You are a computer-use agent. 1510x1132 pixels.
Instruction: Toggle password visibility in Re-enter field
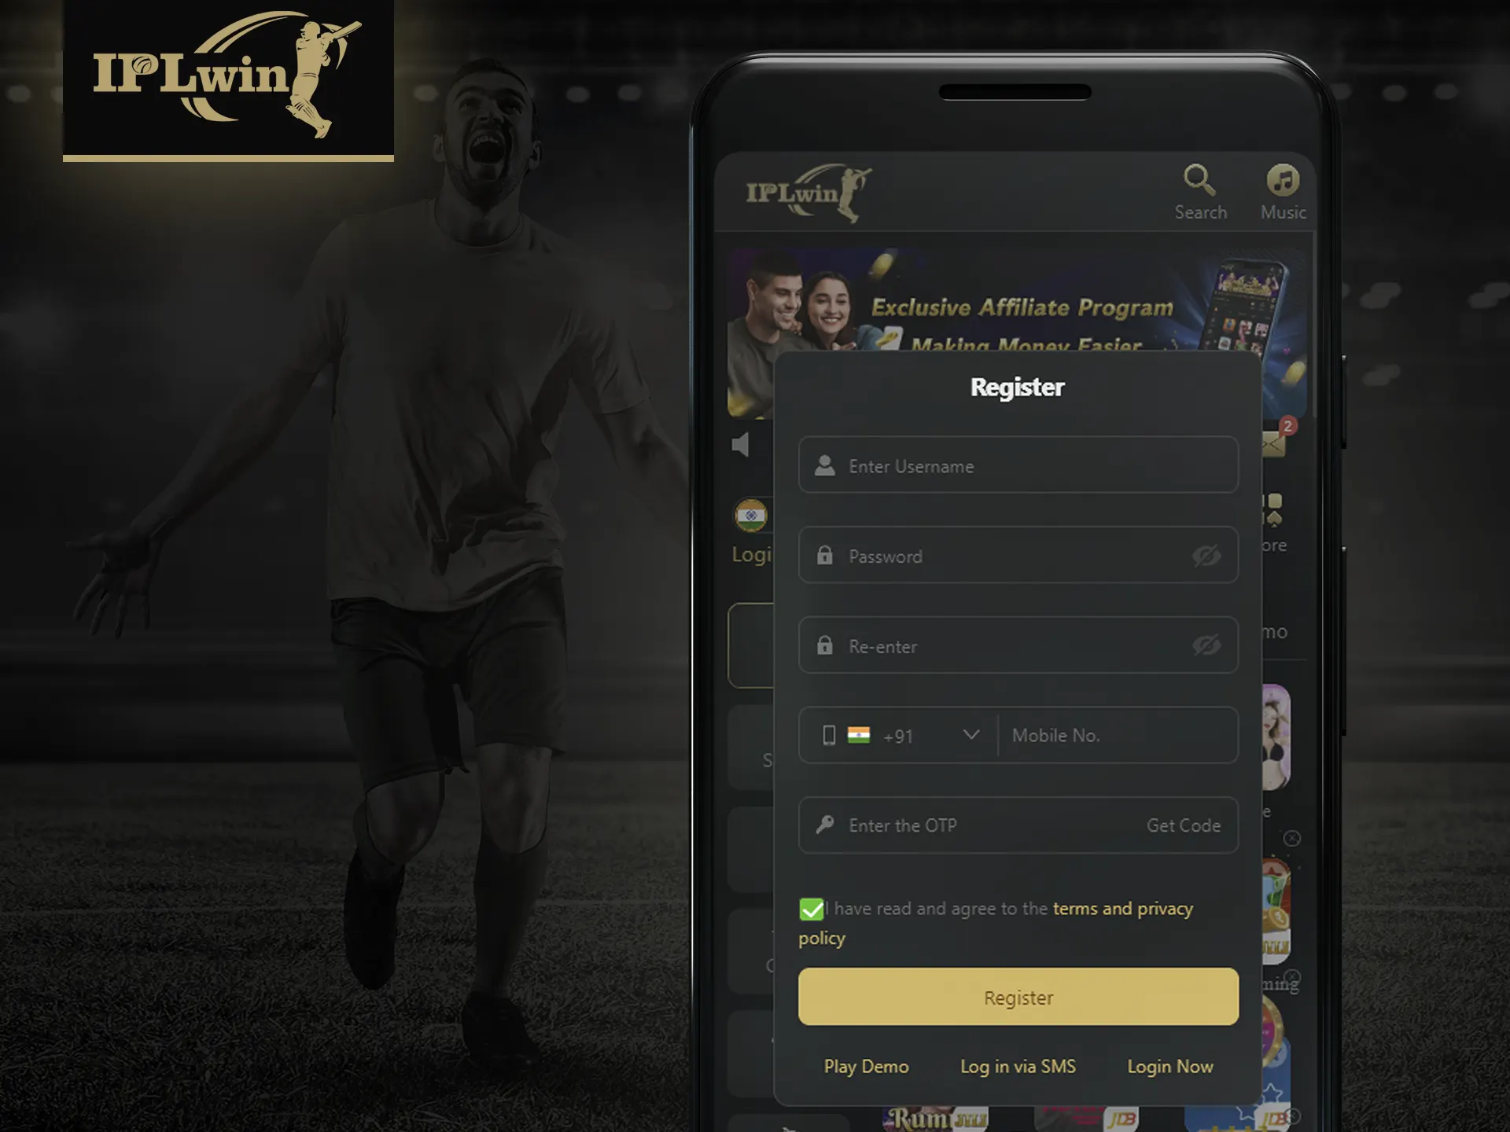click(1206, 645)
